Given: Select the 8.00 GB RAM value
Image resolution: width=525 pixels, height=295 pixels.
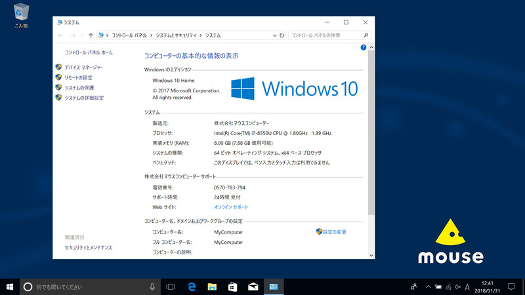Looking at the screenshot, I should [x=243, y=143].
